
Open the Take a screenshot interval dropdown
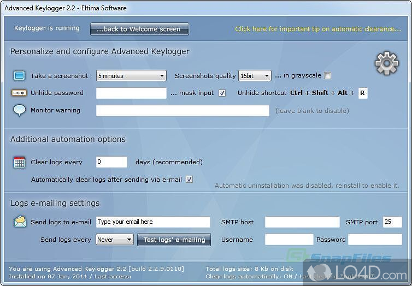(131, 76)
